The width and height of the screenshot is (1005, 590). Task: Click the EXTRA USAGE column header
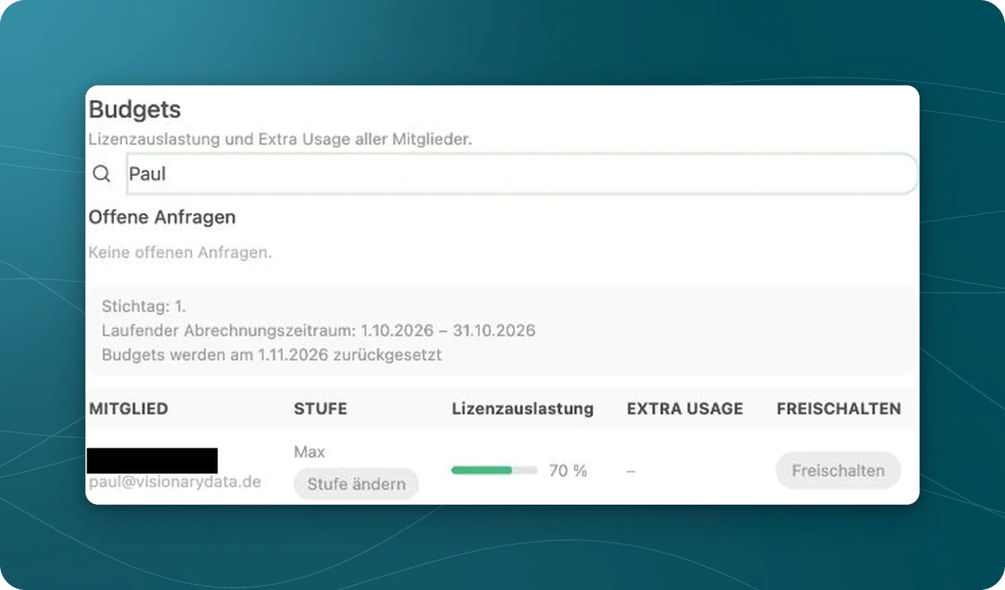(685, 409)
